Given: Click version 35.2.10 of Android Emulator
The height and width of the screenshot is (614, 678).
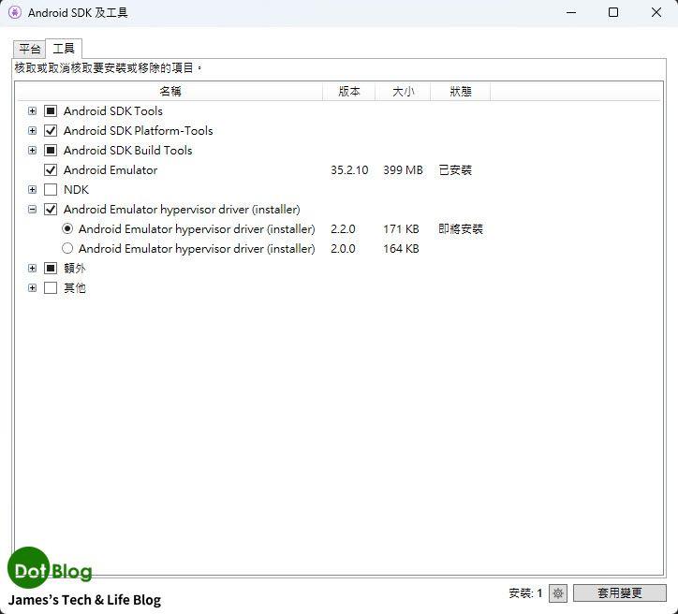Looking at the screenshot, I should (349, 169).
